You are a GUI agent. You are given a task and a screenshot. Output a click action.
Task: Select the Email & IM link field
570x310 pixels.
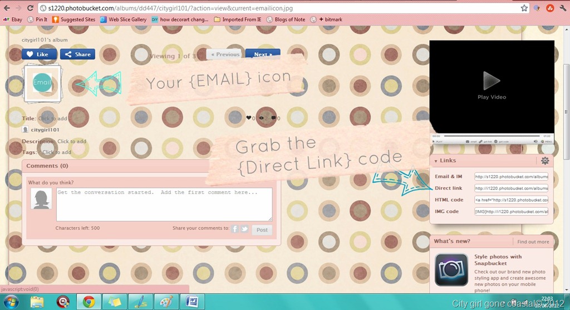tap(511, 177)
